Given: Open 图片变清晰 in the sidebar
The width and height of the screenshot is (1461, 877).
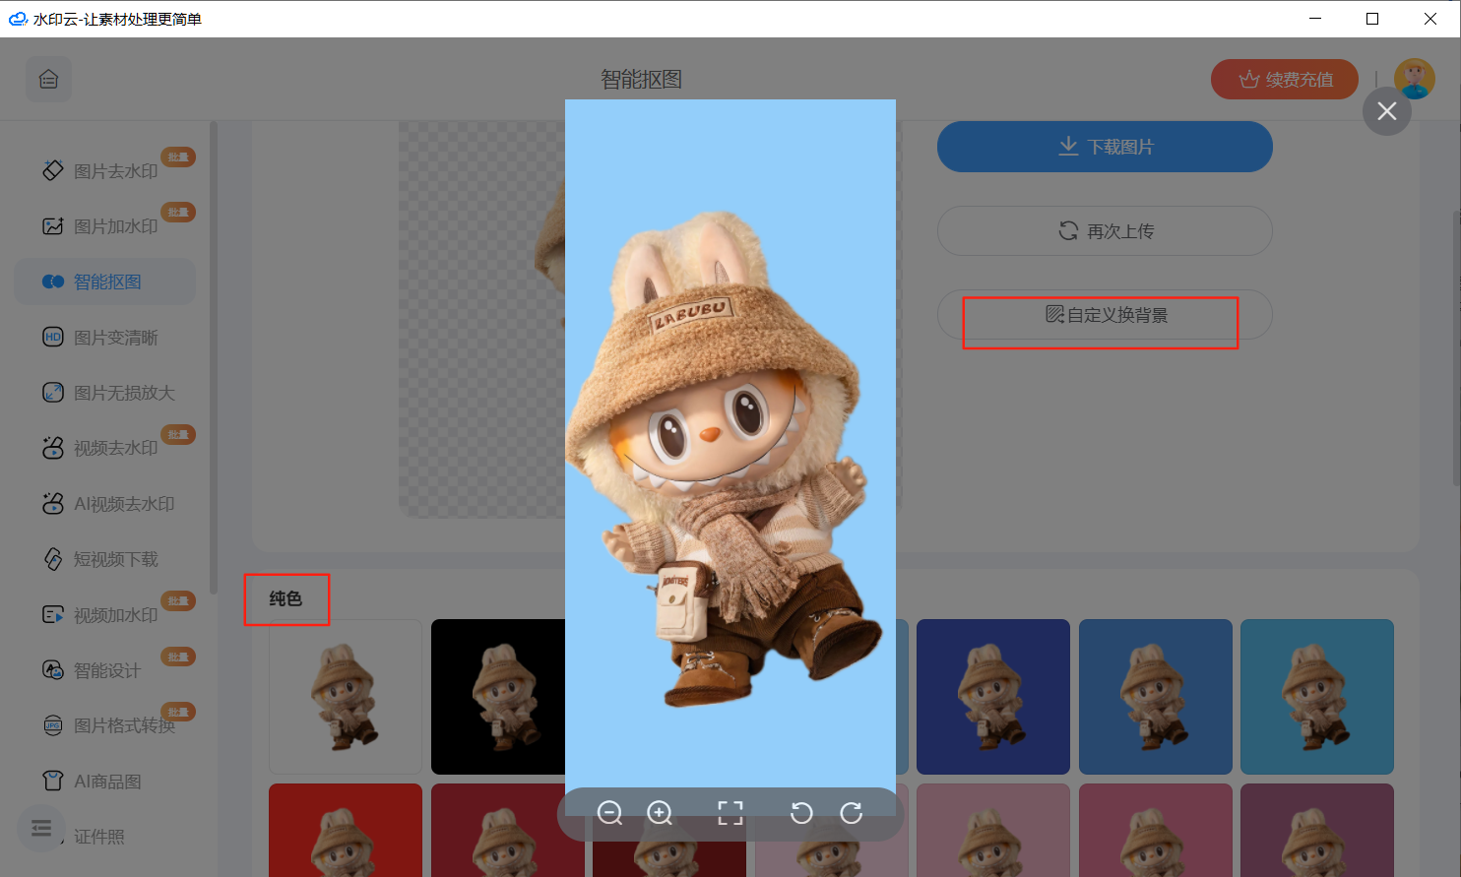Looking at the screenshot, I should pos(104,338).
